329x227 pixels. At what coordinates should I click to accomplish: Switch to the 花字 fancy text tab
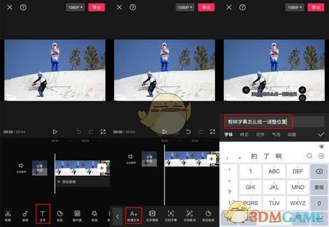pos(260,134)
